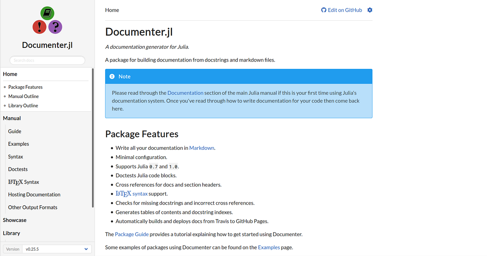This screenshot has width=487, height=256.
Task: Select Doctests in the sidebar
Action: 18,169
